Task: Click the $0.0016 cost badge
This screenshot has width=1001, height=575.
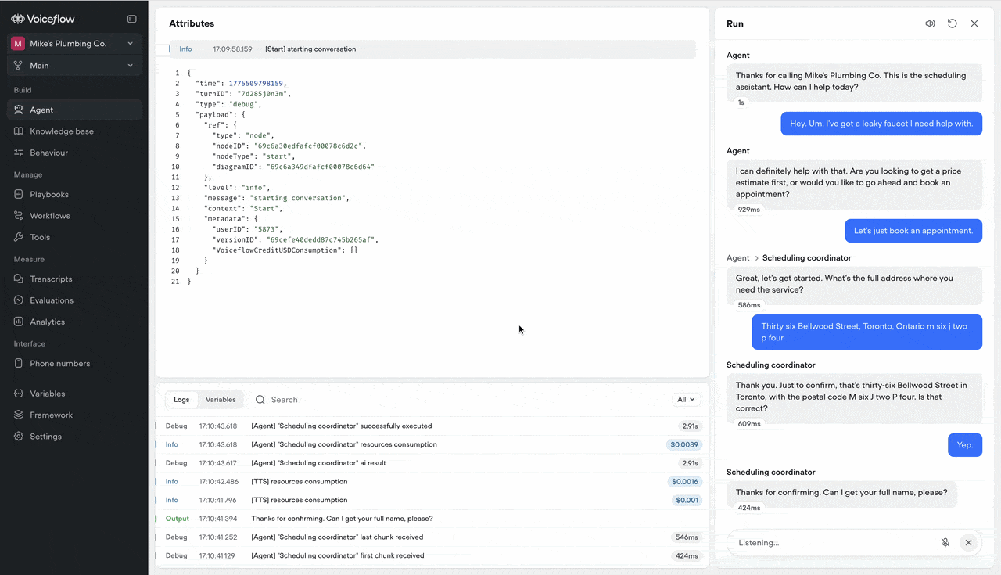Action: (685, 482)
